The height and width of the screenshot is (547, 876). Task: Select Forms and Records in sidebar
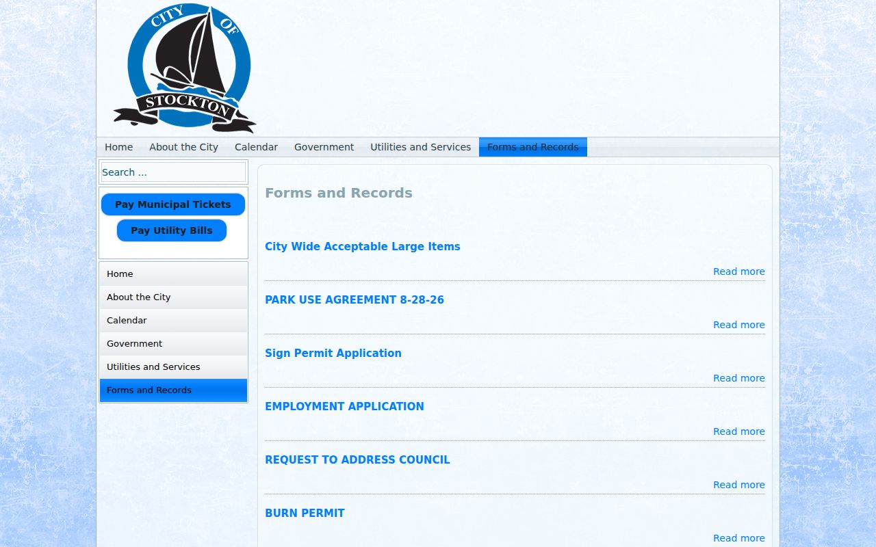point(173,390)
